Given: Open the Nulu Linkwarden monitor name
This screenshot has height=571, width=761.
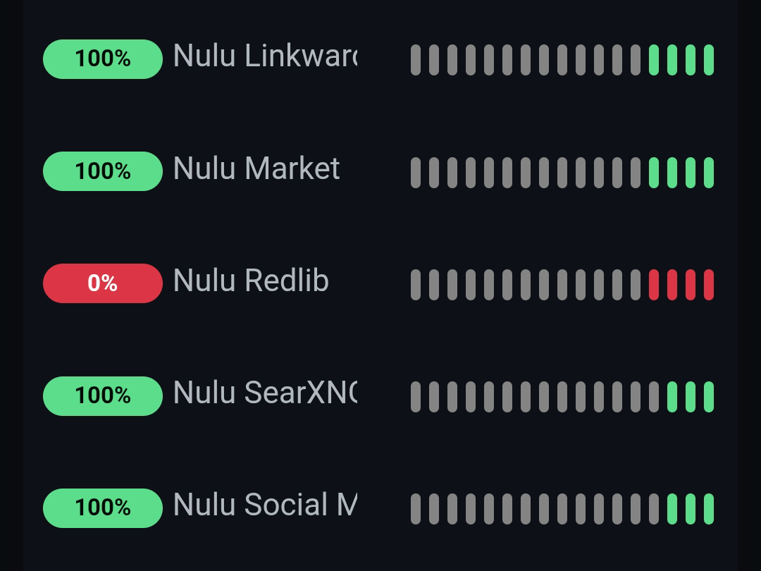Looking at the screenshot, I should click(265, 56).
